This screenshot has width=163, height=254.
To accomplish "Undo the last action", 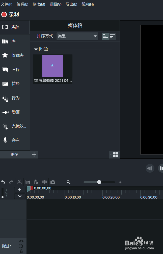I will [x=3, y=182].
